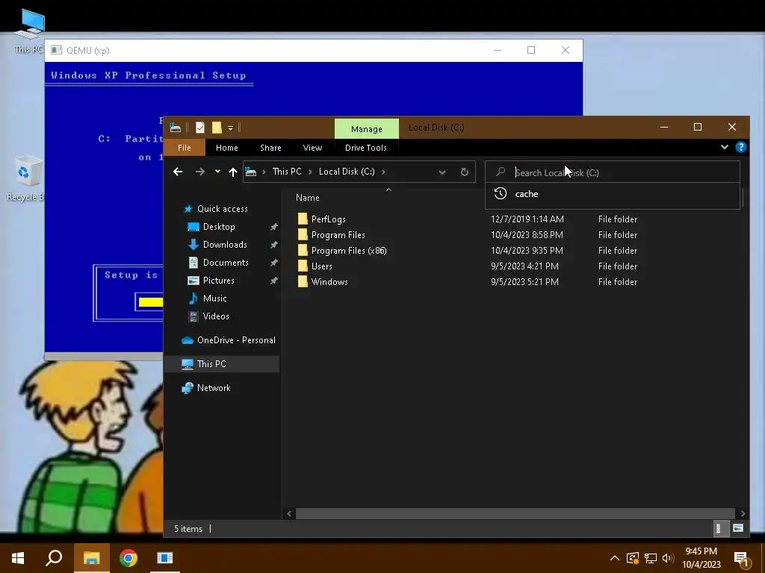
Task: Switch to the Home ribbon tab
Action: 227,148
